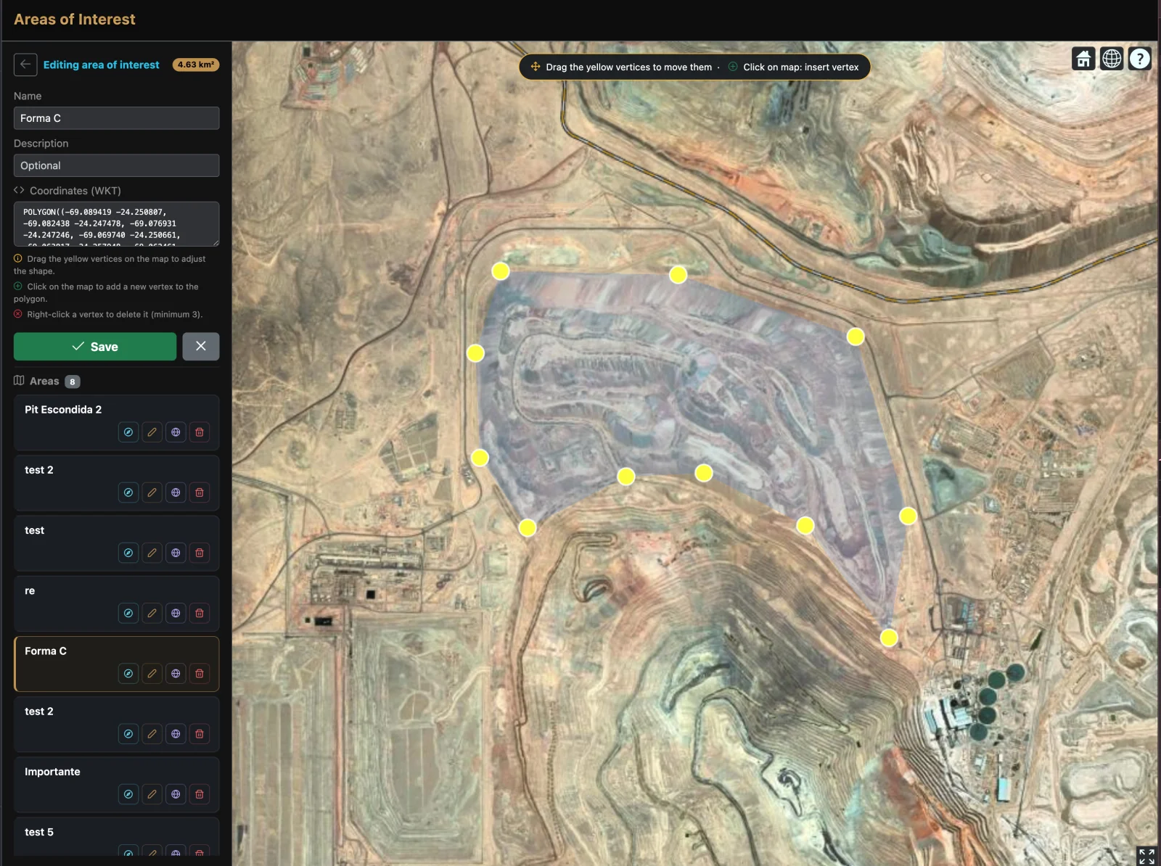Click the home icon on the map
This screenshot has height=866, width=1161.
click(x=1083, y=58)
